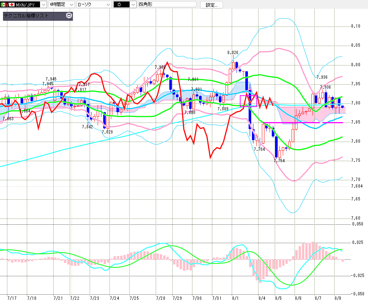Click the 7.80 price axis label
This screenshot has height=302, width=368.
point(356,141)
